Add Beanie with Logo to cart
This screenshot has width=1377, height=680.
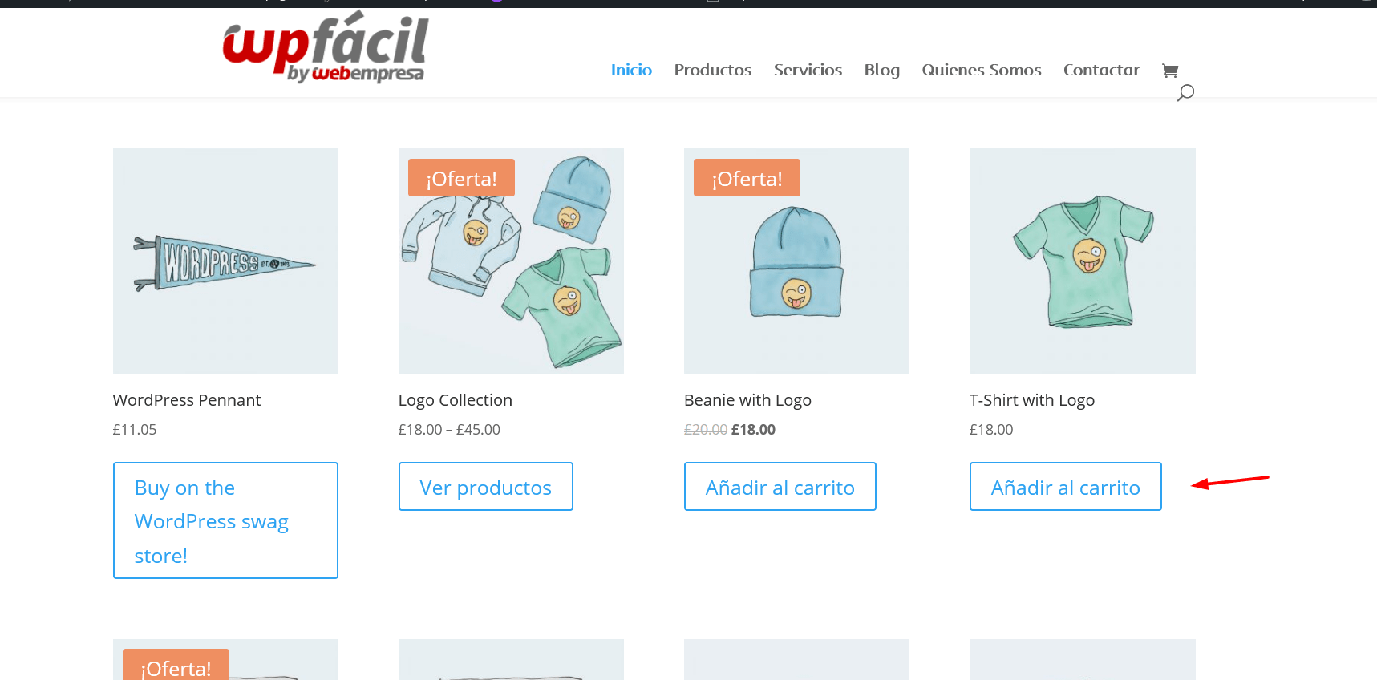tap(780, 487)
